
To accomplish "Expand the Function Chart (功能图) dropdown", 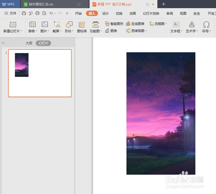I will click(x=101, y=31).
